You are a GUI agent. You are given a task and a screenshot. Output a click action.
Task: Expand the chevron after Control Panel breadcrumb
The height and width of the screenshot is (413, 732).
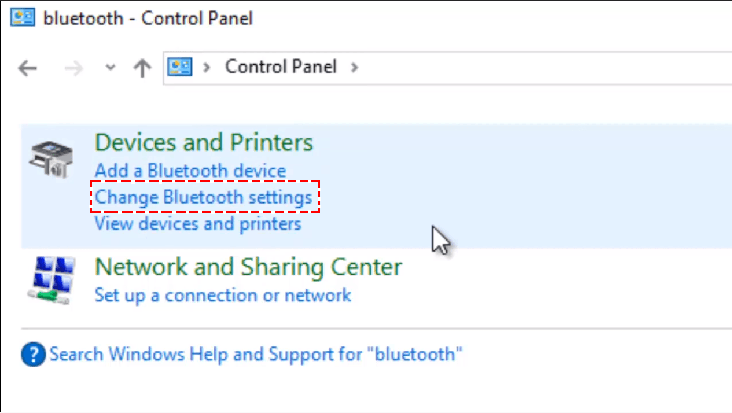coord(354,68)
